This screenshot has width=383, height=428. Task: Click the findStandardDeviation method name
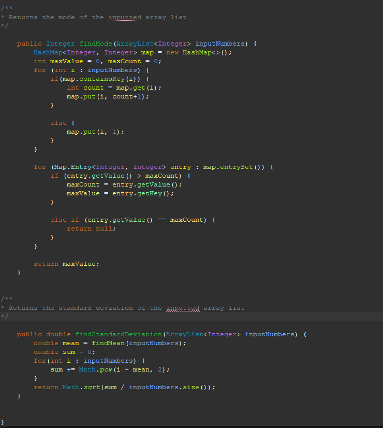point(119,334)
